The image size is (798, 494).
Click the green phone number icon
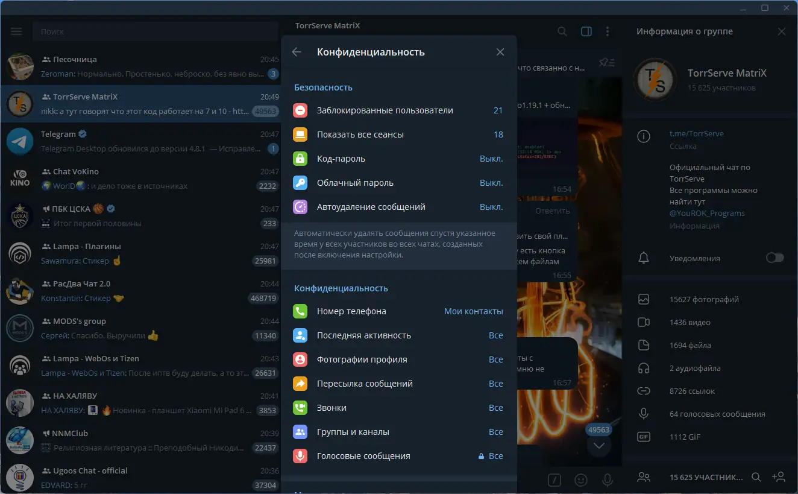click(x=300, y=311)
